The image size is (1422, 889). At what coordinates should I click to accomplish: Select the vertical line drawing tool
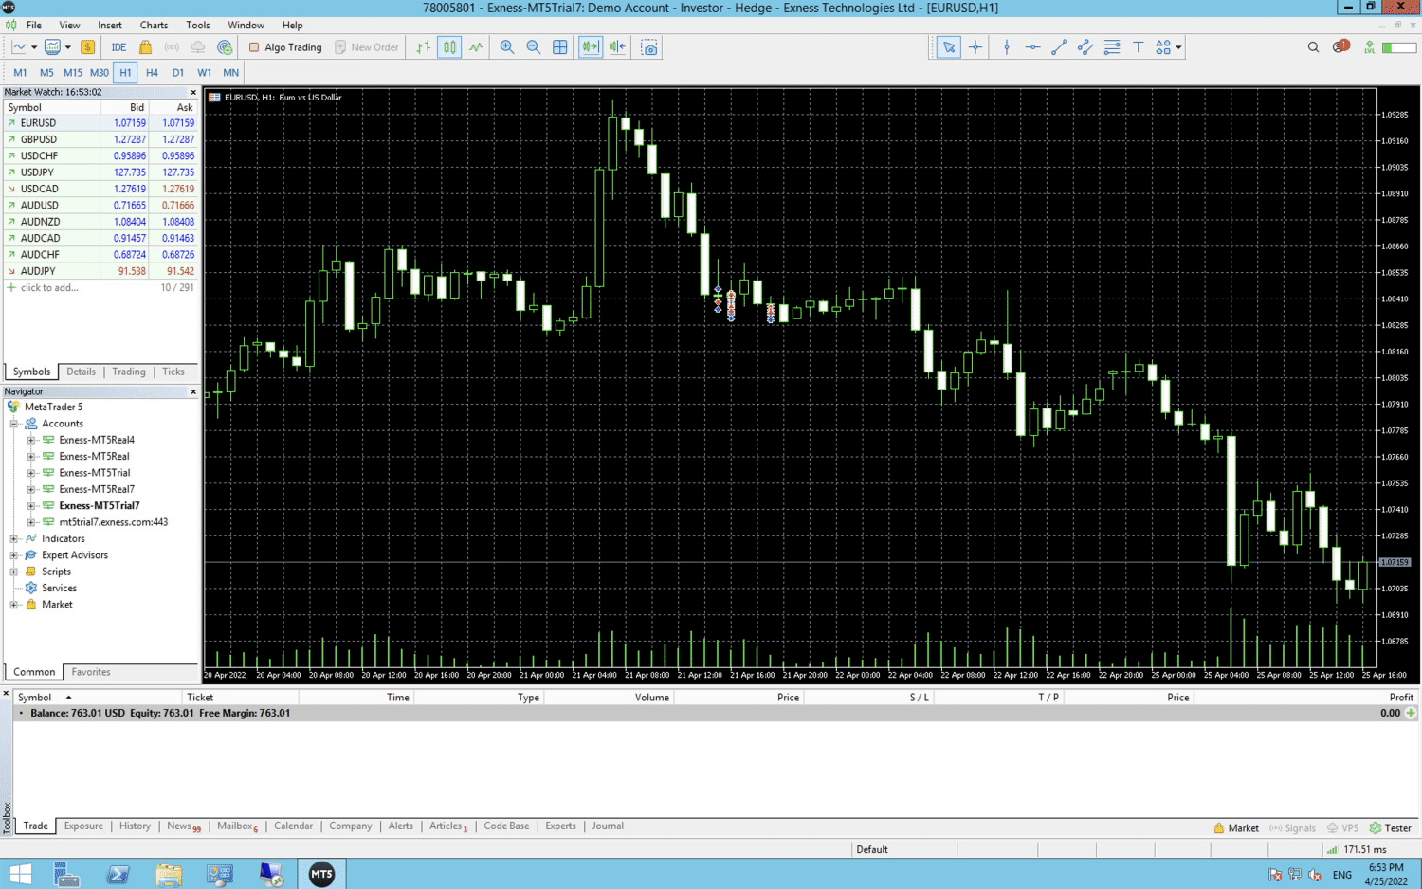coord(1007,47)
